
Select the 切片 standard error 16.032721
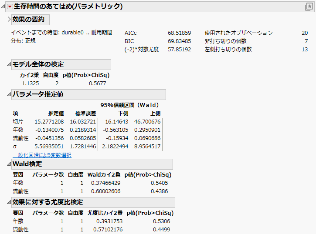tap(83, 122)
